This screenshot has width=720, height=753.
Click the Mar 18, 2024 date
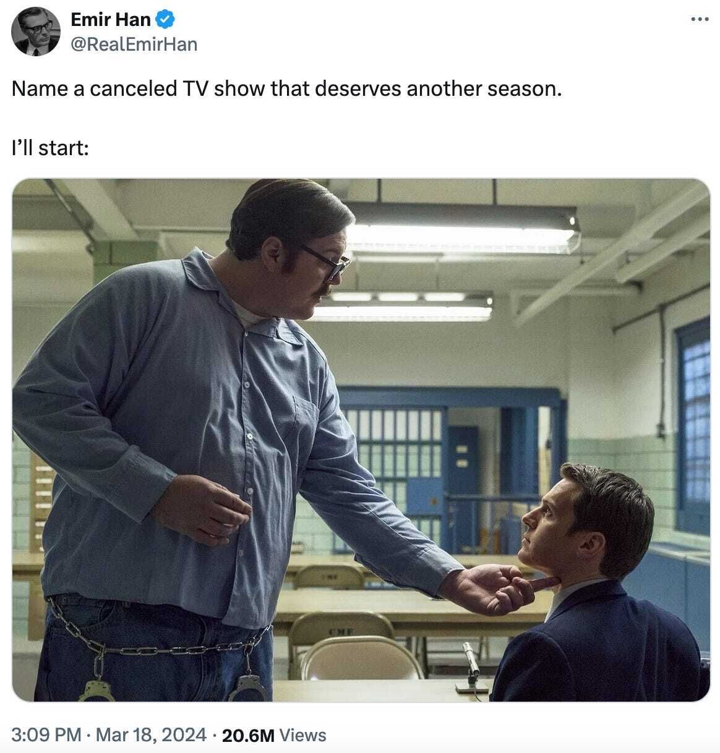(152, 734)
